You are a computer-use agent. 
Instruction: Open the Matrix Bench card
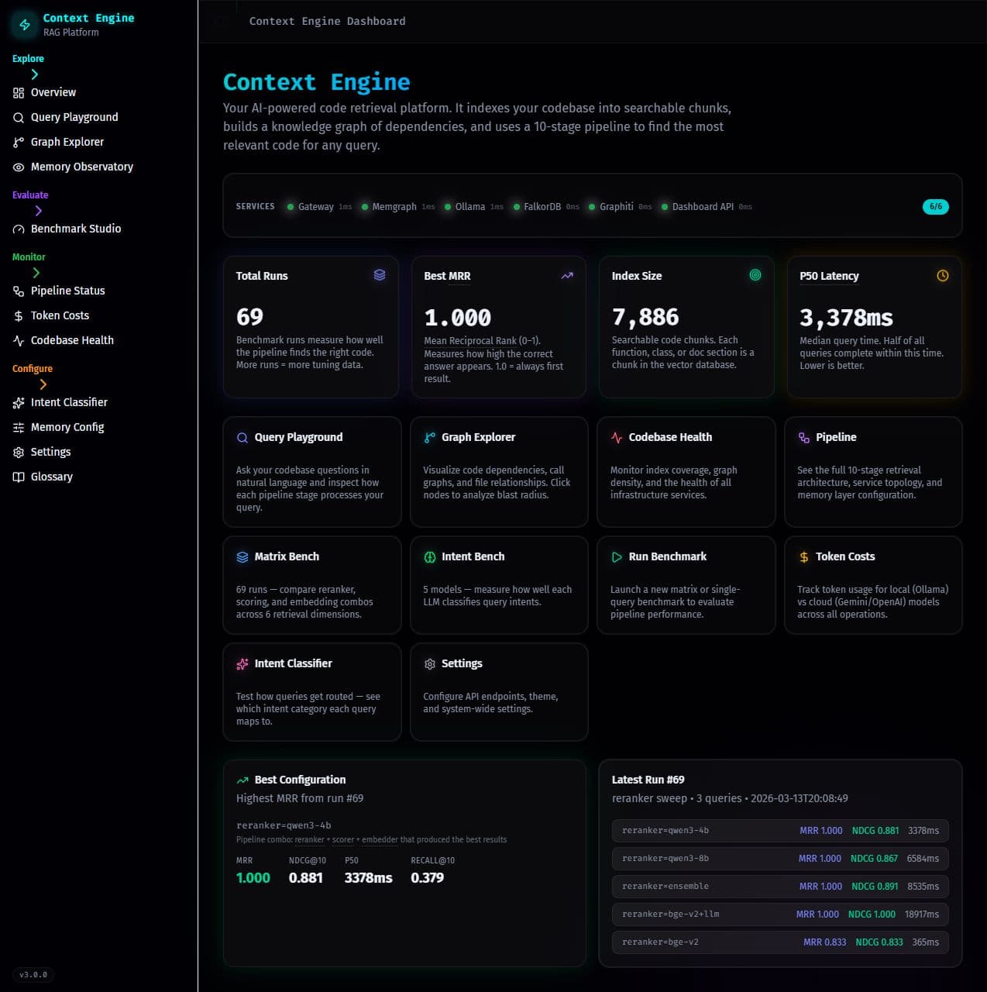(311, 585)
